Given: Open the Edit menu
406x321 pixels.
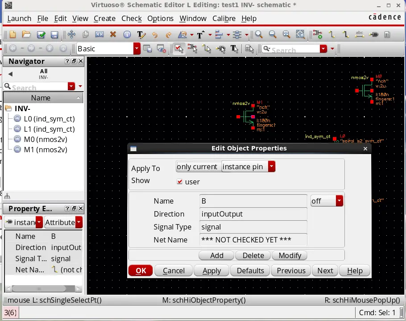Looking at the screenshot, I should coord(60,18).
